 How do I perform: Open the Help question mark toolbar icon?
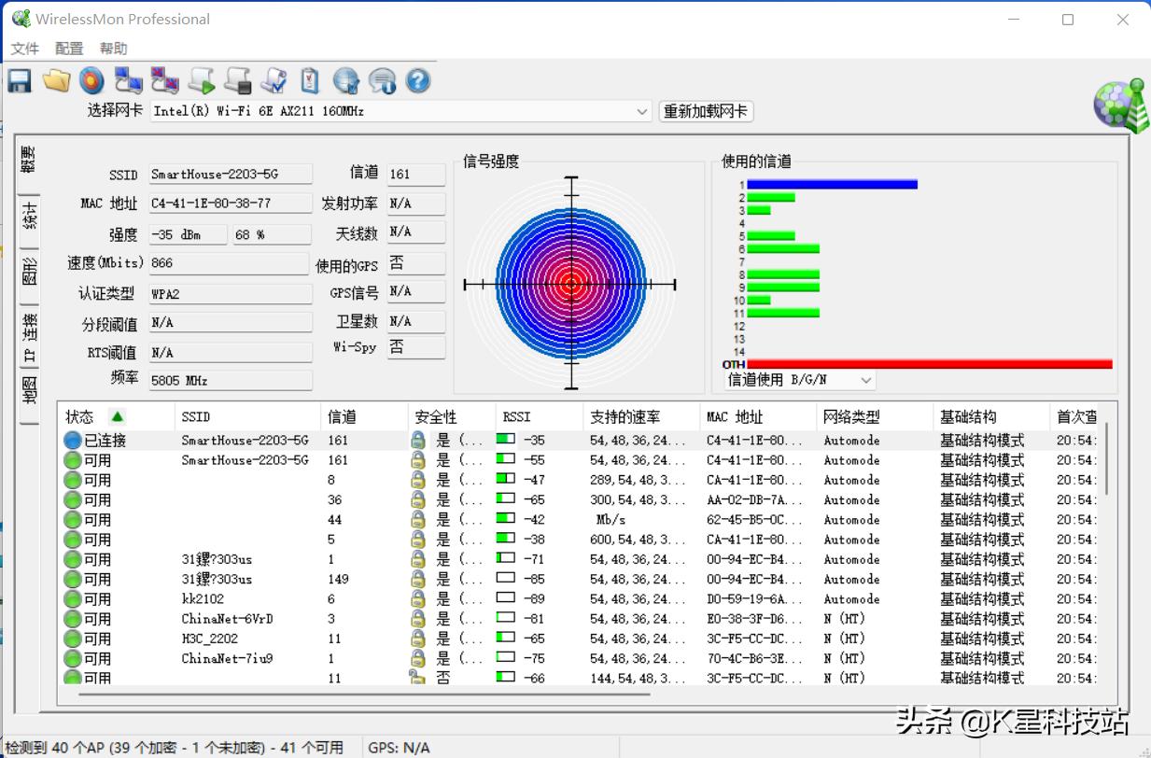coord(418,80)
